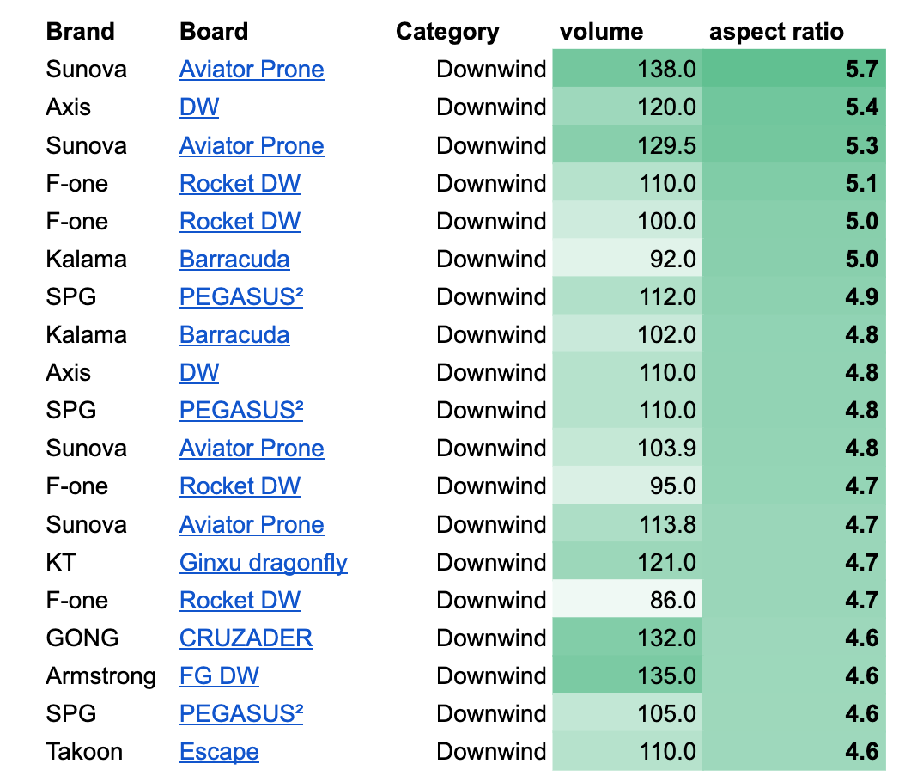Select Downwind category in the CRUZADER row
The image size is (905, 782).
tap(491, 638)
